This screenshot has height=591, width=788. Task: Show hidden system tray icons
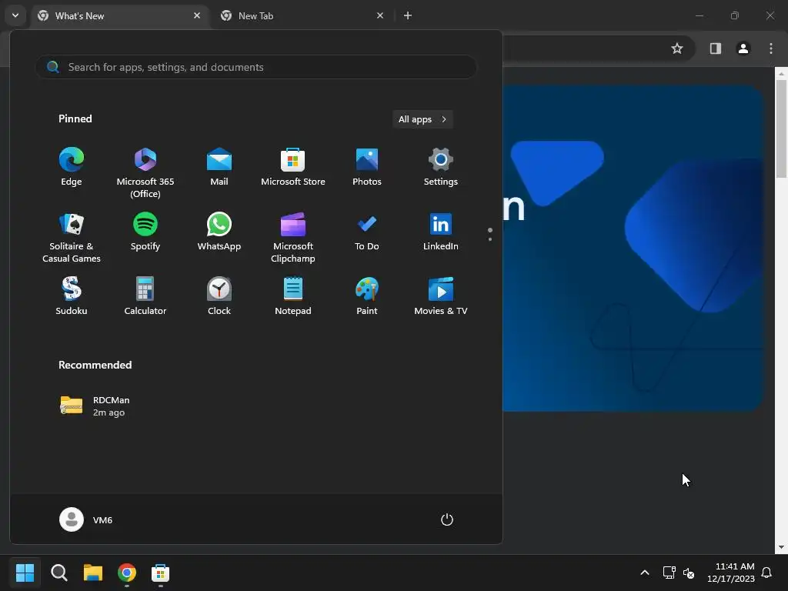[645, 573]
